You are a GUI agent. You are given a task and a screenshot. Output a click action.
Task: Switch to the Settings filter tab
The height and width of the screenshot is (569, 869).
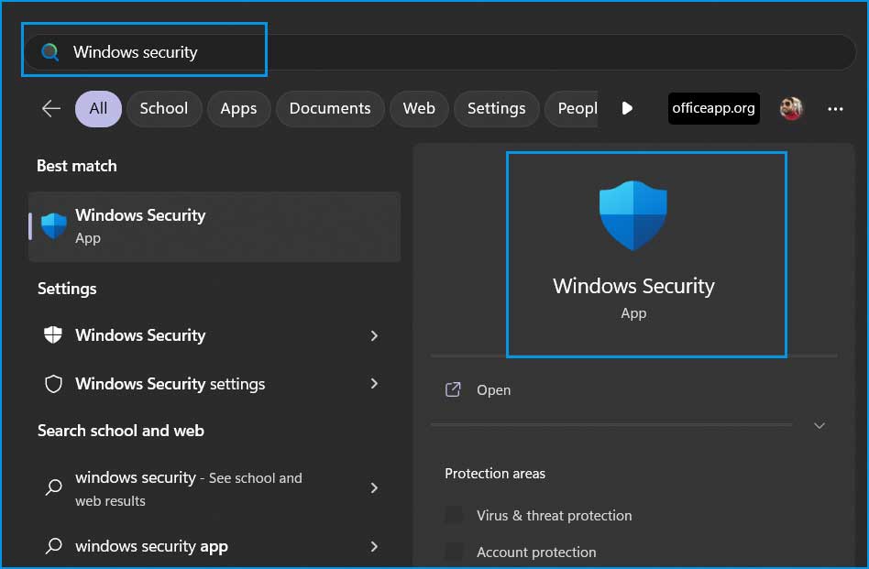[496, 109]
